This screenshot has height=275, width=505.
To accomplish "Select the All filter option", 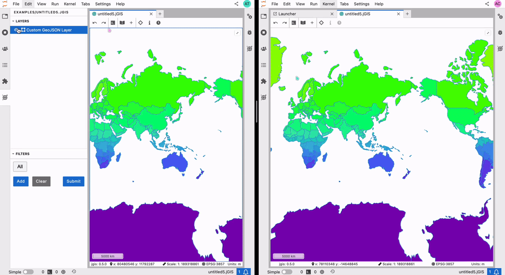I will [x=20, y=167].
